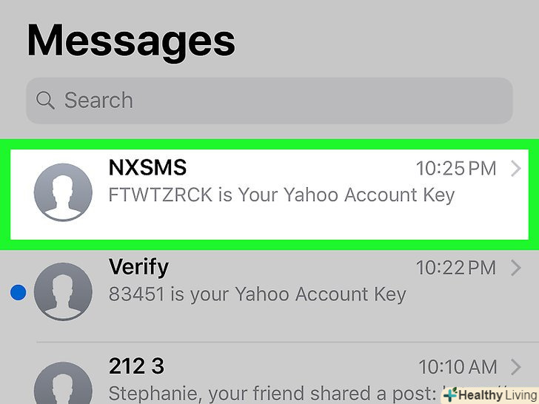Select the 83451 Yahoo Account Key preview
The height and width of the screenshot is (404, 539).
[x=257, y=294]
